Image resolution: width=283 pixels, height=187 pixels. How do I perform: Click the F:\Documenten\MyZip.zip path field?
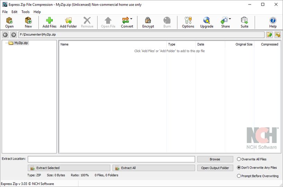tap(141, 35)
